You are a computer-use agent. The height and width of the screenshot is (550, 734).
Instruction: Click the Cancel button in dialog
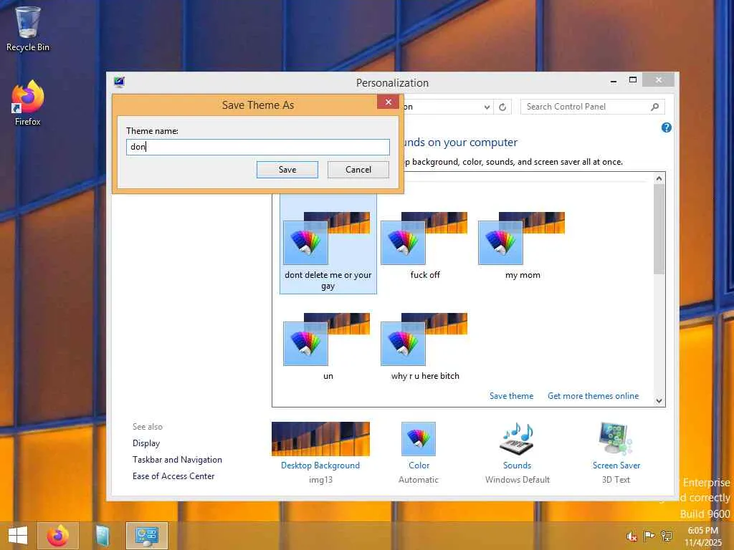coord(358,170)
